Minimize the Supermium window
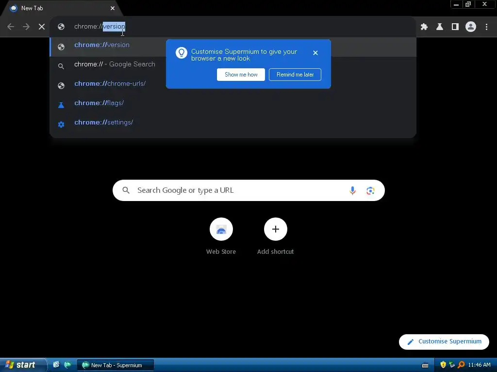497x372 pixels. pyautogui.click(x=456, y=4)
